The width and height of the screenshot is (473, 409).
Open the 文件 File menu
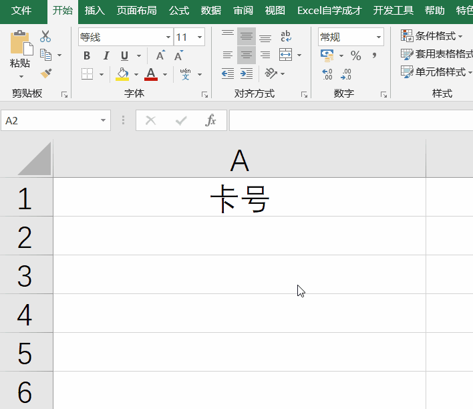[21, 11]
